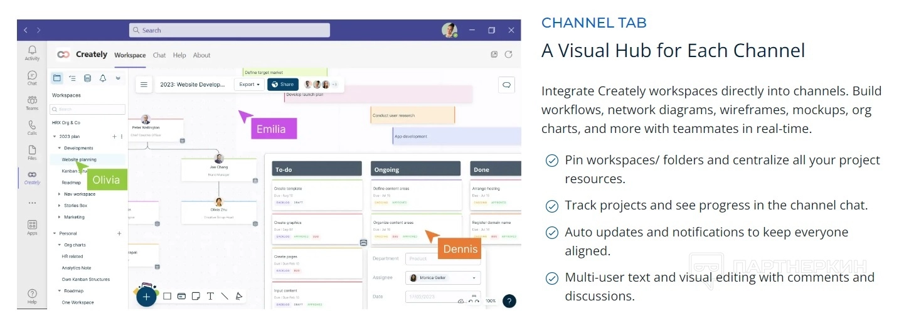The image size is (899, 323).
Task: Go forward with the right arrow
Action: (x=38, y=30)
